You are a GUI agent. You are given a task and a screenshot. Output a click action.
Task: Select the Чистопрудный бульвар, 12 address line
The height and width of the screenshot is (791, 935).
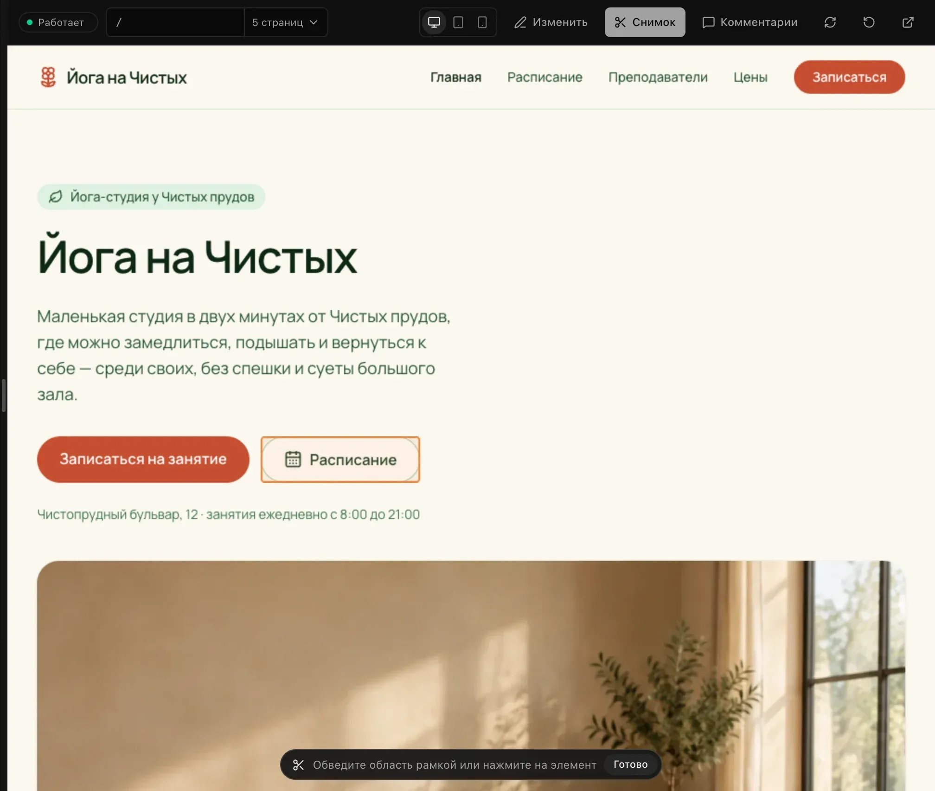pyautogui.click(x=229, y=514)
